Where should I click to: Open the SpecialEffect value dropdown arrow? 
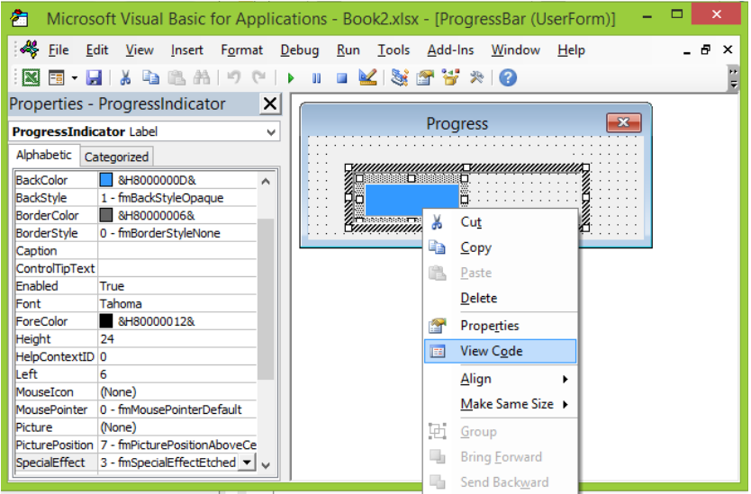pyautogui.click(x=247, y=463)
